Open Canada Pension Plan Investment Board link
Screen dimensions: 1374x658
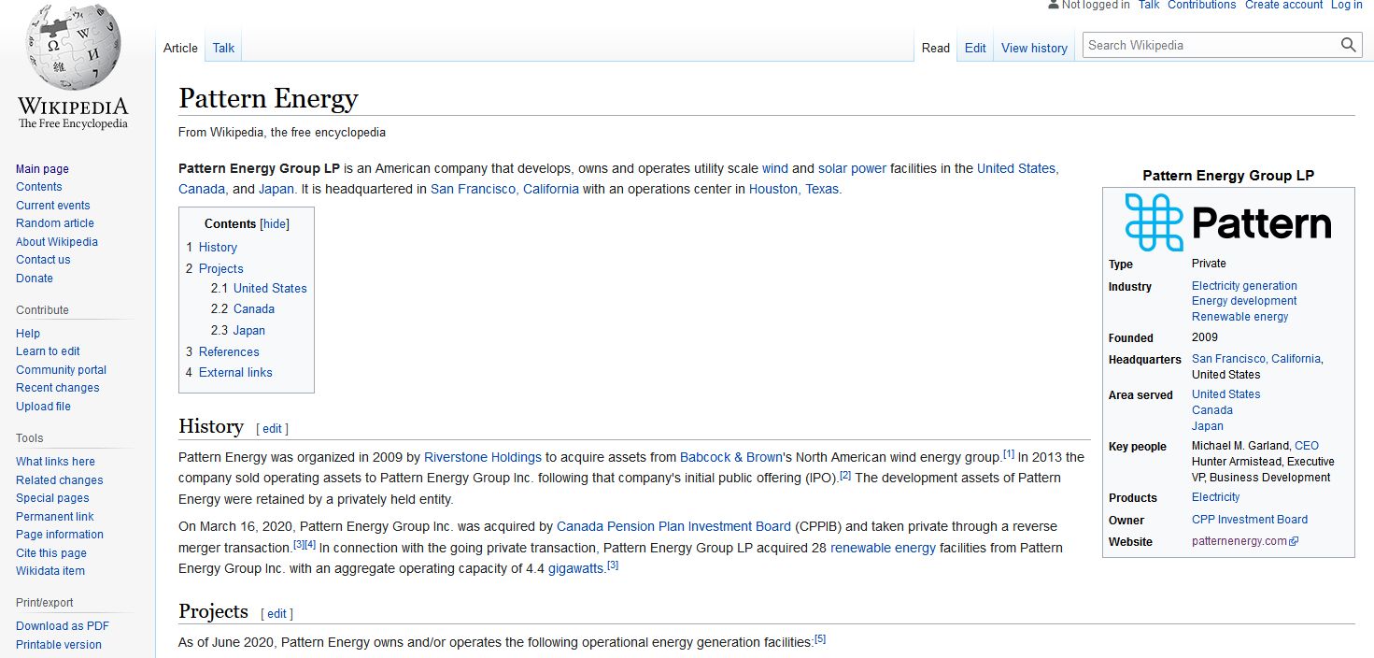coord(673,527)
